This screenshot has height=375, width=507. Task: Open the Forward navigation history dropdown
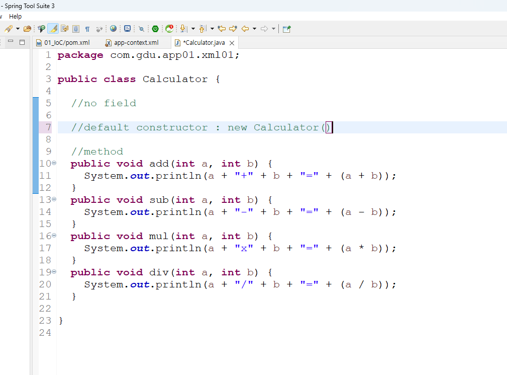point(273,29)
